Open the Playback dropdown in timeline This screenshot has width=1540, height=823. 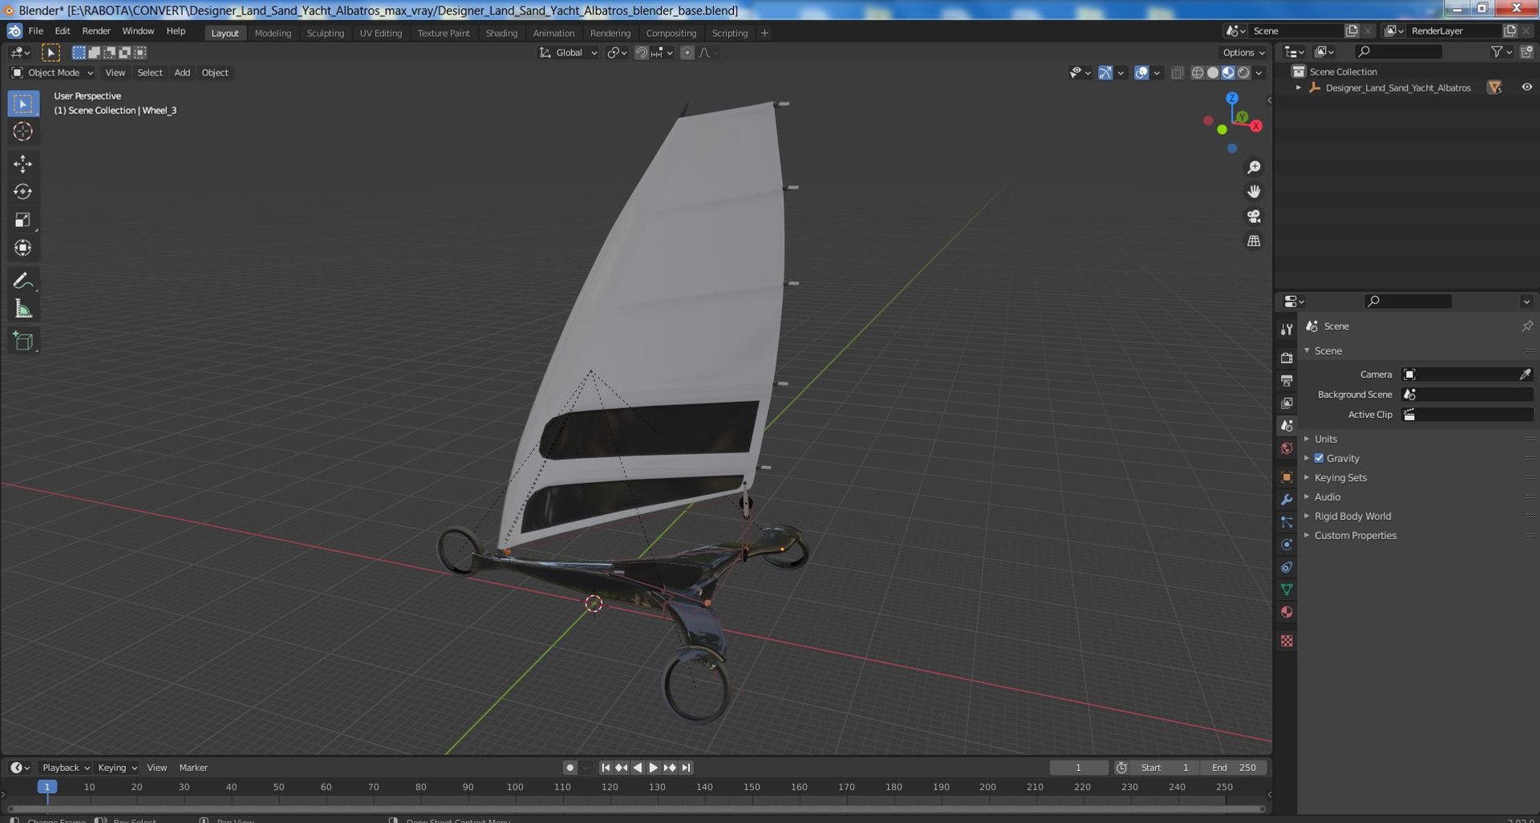pyautogui.click(x=66, y=768)
